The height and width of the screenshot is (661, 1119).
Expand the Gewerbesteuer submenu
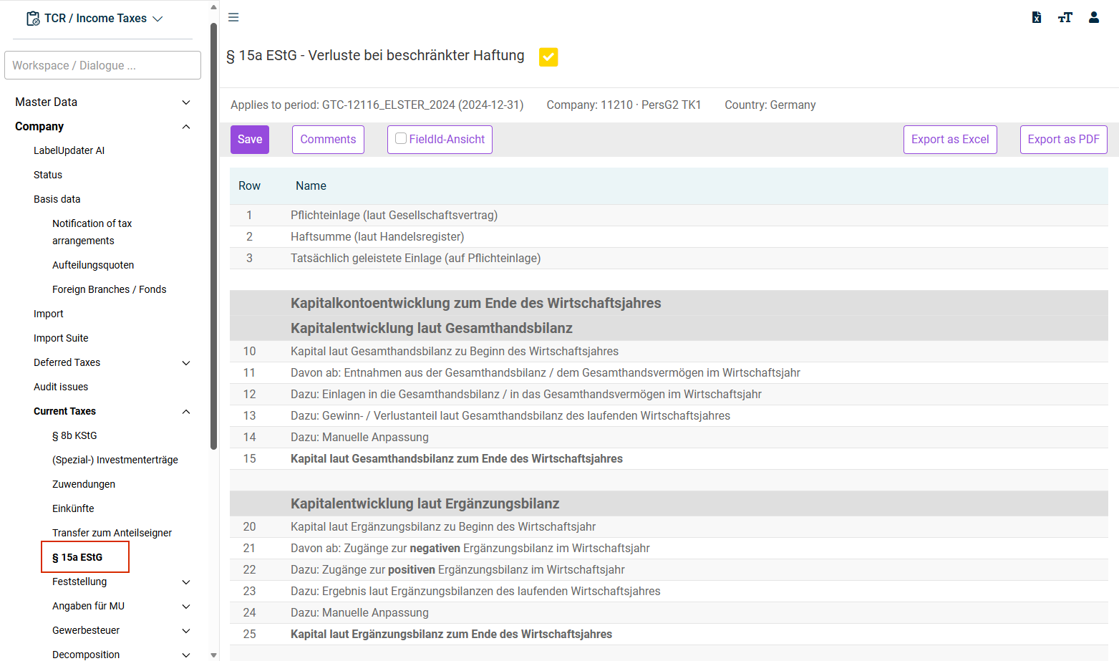click(186, 631)
